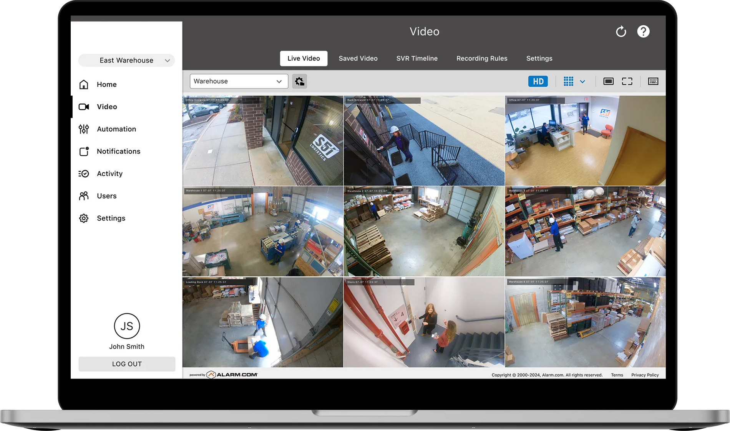Viewport: 730px width, 431px height.
Task: Click the refresh icon in header
Action: (621, 31)
